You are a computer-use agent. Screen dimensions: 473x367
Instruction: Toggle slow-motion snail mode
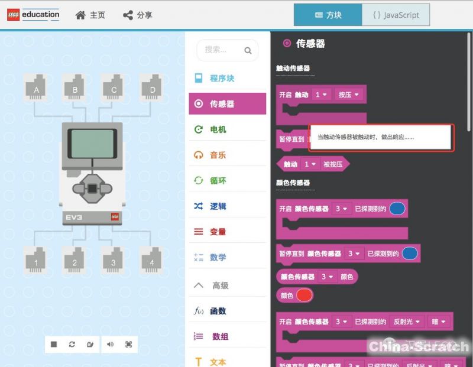tap(90, 344)
